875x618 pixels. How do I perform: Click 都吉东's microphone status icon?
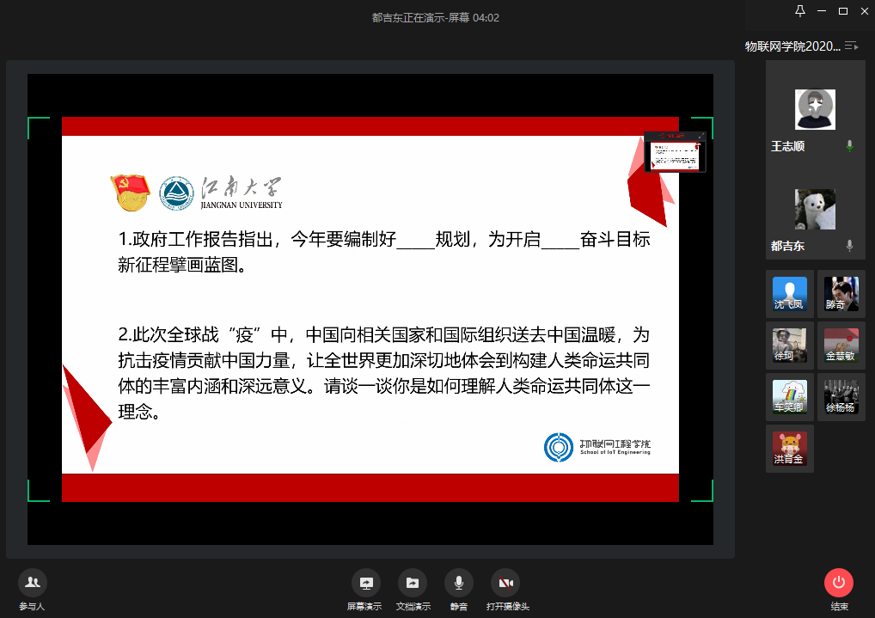pyautogui.click(x=849, y=246)
